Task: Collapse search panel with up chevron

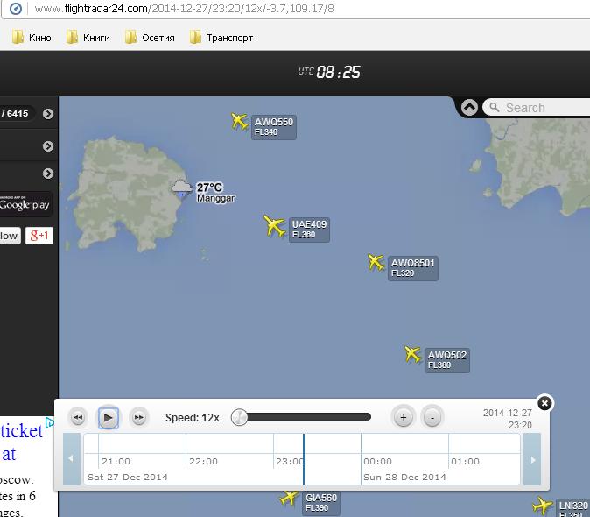Action: click(469, 107)
